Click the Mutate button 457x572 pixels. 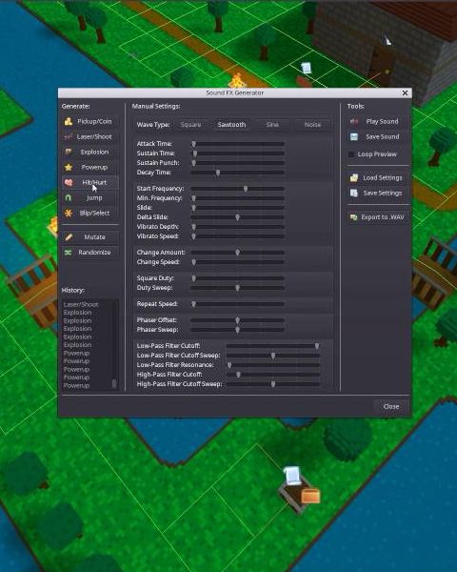pos(90,237)
